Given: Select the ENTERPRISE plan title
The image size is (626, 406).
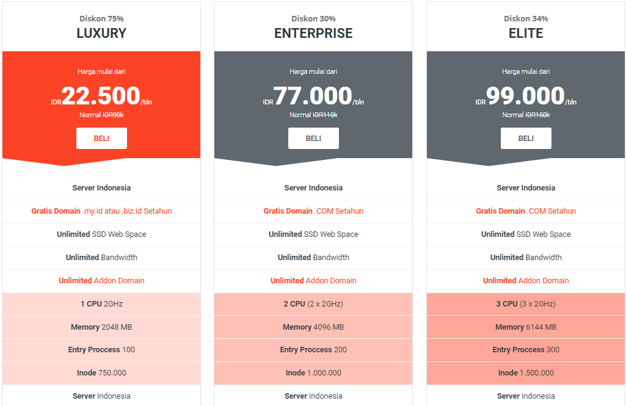Looking at the screenshot, I should tap(313, 34).
